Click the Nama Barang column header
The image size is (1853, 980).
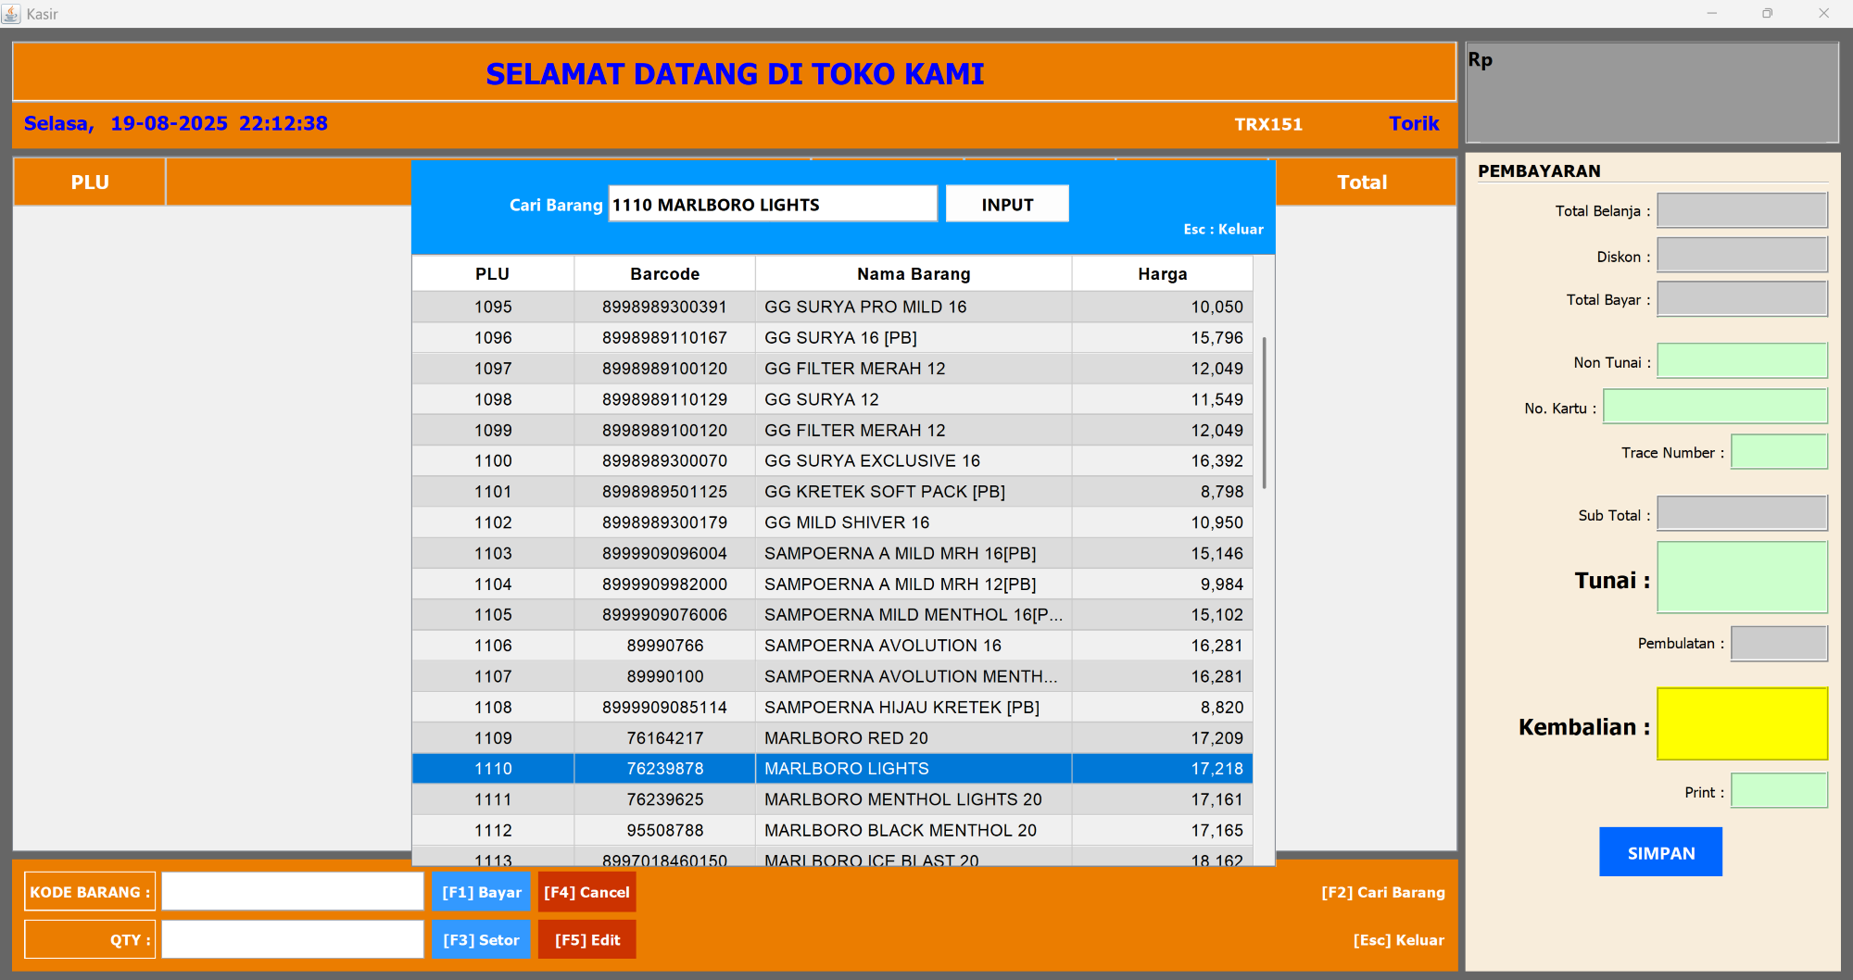tap(913, 274)
